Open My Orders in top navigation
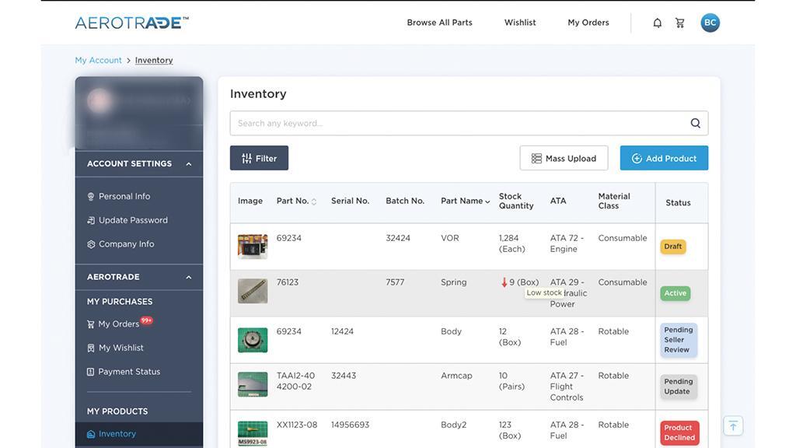This screenshot has height=448, width=796. click(588, 23)
